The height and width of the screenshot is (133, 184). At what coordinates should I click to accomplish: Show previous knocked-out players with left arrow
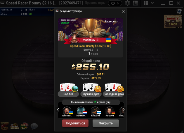[x=58, y=110]
